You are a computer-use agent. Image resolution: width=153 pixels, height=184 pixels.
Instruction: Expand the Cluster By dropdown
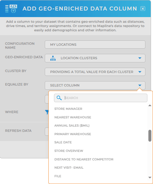coord(95,72)
